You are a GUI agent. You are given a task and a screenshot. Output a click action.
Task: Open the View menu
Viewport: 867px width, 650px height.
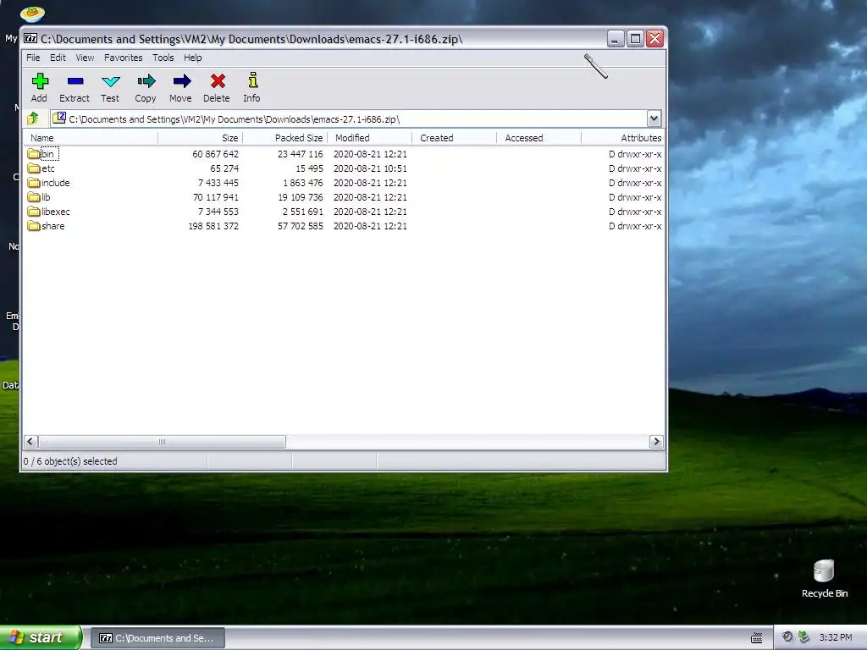(85, 58)
